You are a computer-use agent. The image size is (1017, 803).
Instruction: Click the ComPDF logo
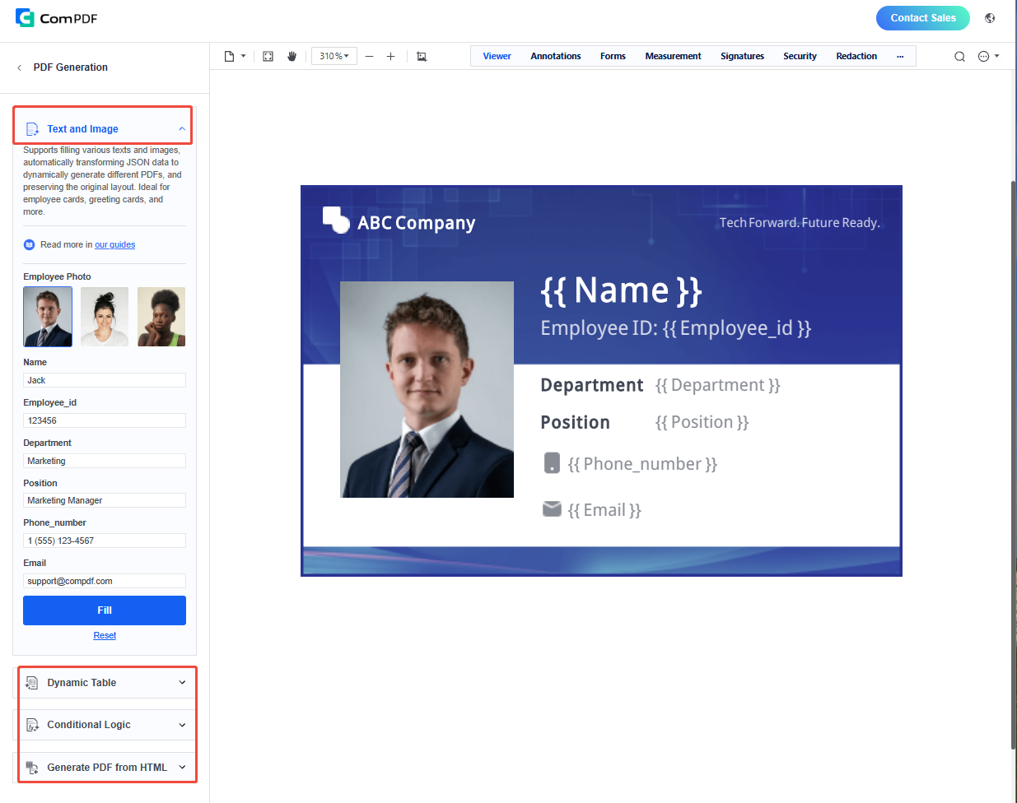pos(56,18)
